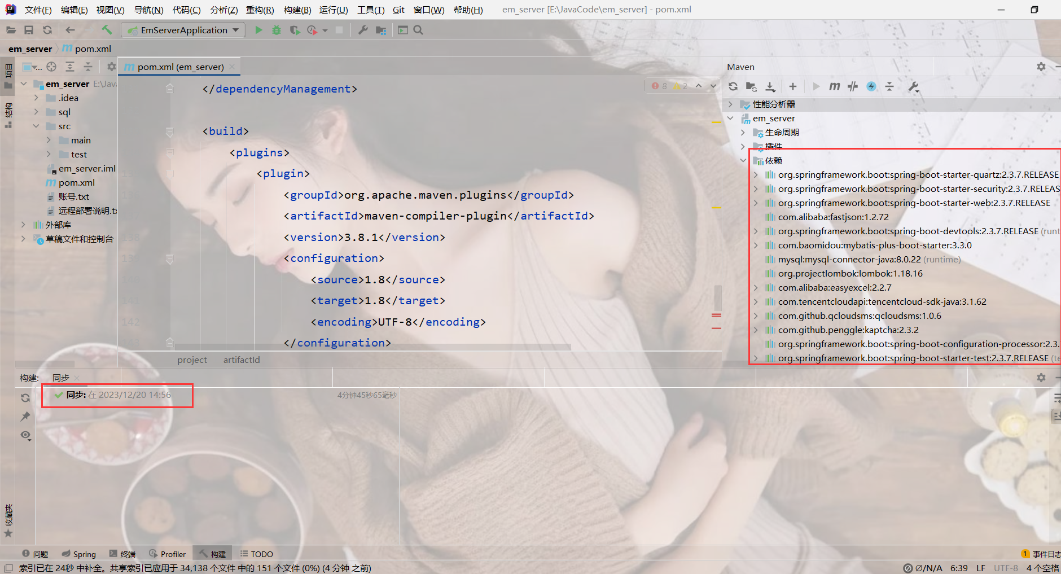Toggle Maven offline mode icon

tap(853, 86)
